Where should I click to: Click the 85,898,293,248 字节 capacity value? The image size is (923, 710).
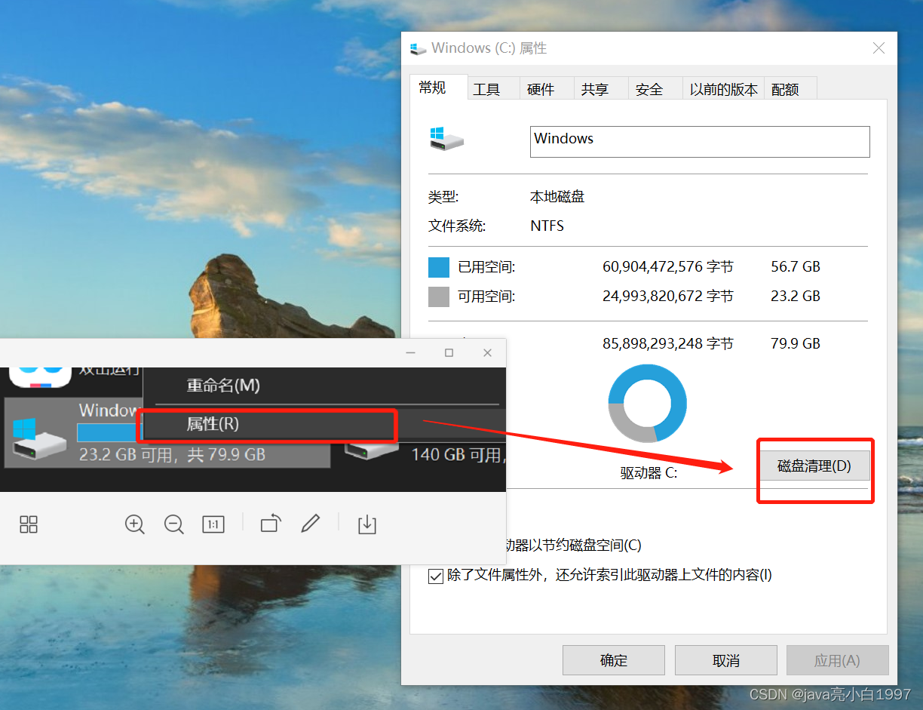pyautogui.click(x=667, y=344)
